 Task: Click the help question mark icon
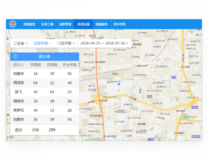coord(15,57)
